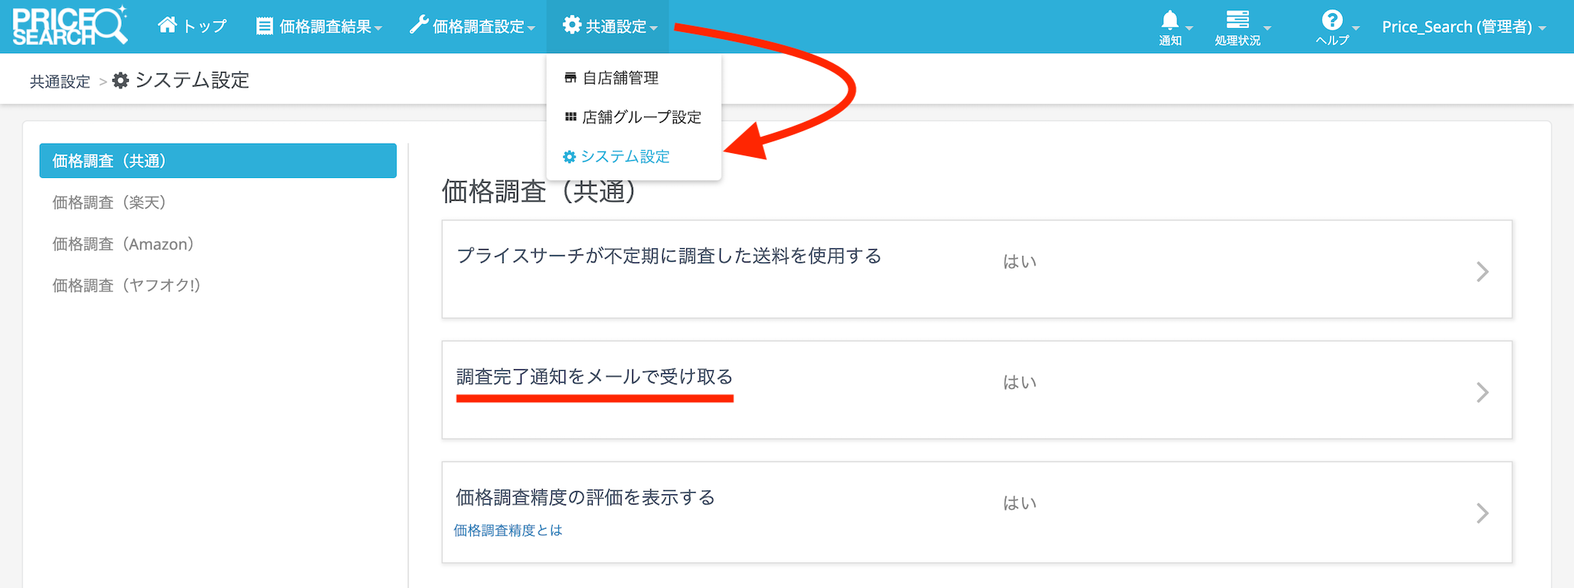Image resolution: width=1574 pixels, height=588 pixels.
Task: Expand the 価格調査結果 dropdown menu
Action: click(x=319, y=27)
